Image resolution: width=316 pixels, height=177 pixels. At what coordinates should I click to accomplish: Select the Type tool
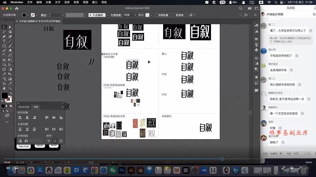(4, 41)
